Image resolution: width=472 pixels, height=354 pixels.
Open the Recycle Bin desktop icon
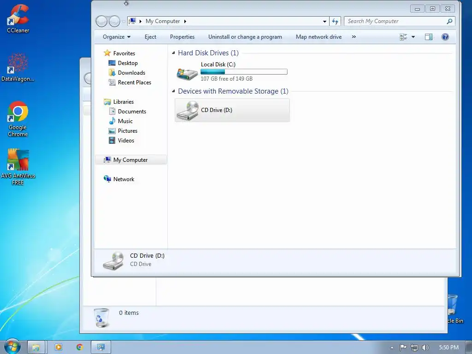click(x=454, y=308)
